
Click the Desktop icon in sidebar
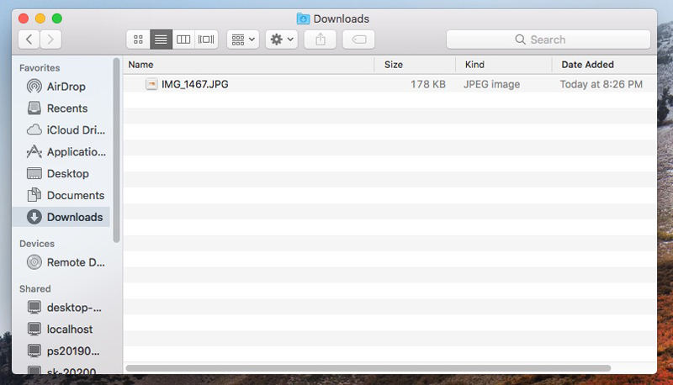[x=34, y=174]
